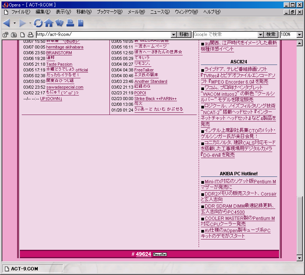Click the vertical scrollbar thumb

point(300,226)
